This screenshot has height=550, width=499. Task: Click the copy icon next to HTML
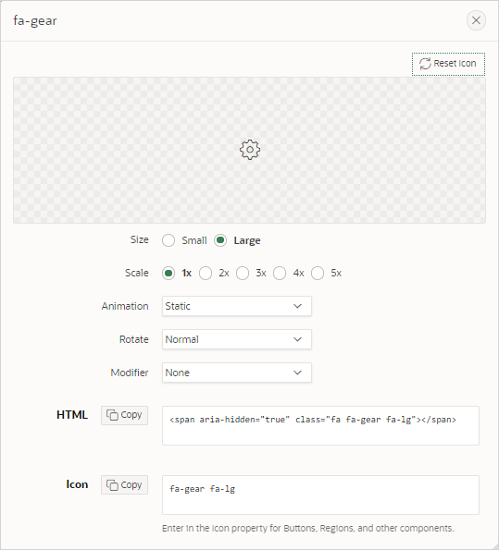click(112, 415)
